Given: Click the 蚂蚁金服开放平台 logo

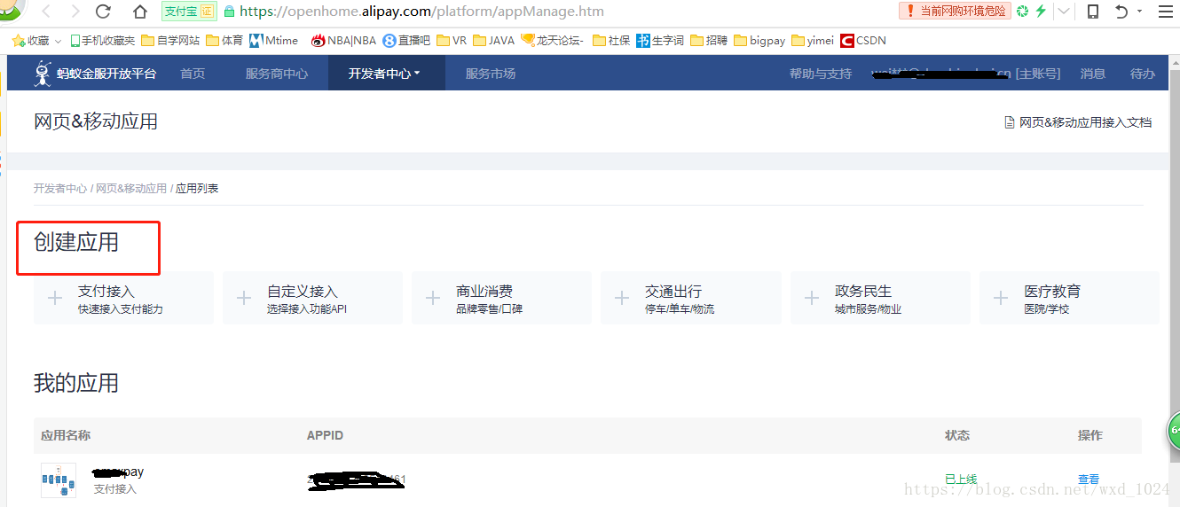Looking at the screenshot, I should pyautogui.click(x=96, y=74).
